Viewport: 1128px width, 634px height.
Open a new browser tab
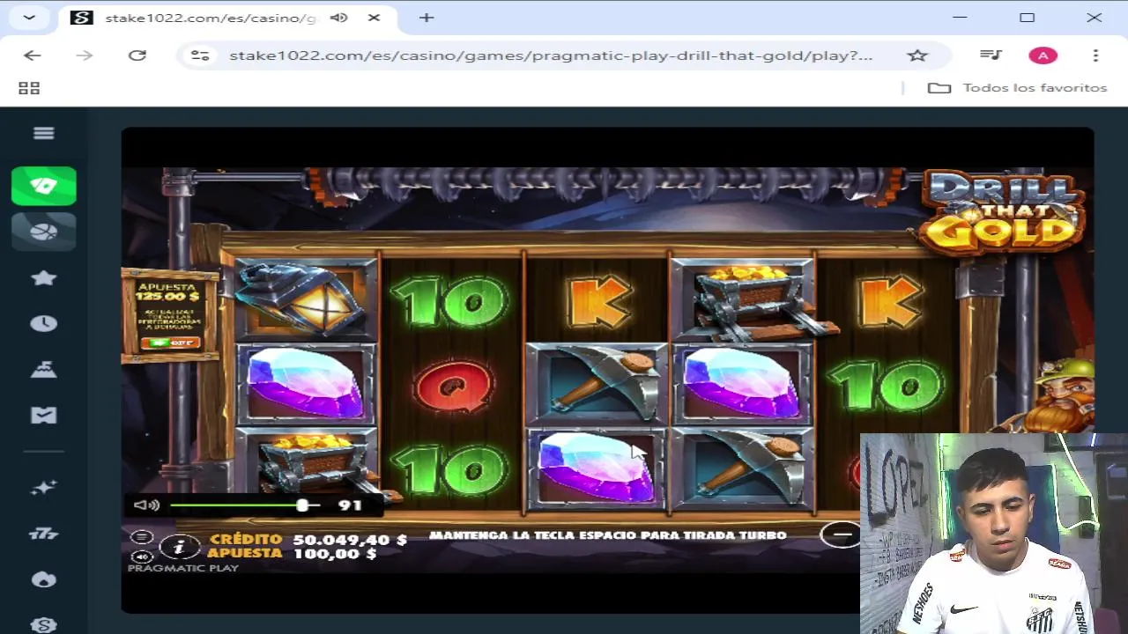(x=427, y=18)
